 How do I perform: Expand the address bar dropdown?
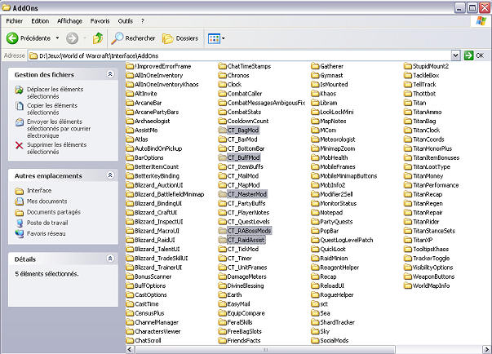455,55
